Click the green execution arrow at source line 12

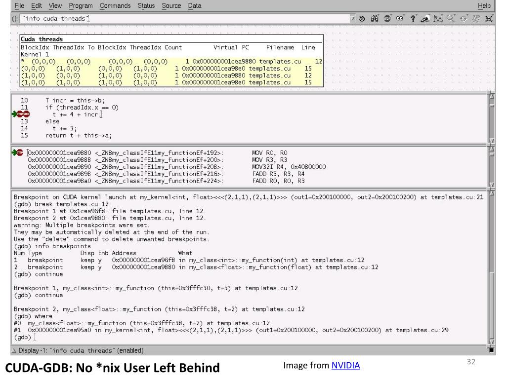pyautogui.click(x=14, y=114)
